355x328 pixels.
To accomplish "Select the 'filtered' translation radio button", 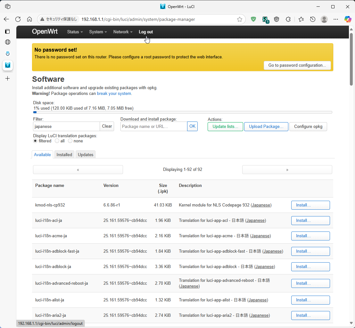I will point(35,141).
